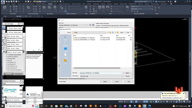This screenshot has width=192, height=108.
Task: Sort files by Name column header
Action: click(x=74, y=35)
